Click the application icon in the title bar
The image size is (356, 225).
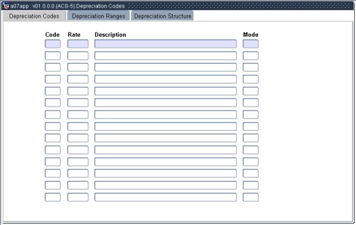click(5, 6)
